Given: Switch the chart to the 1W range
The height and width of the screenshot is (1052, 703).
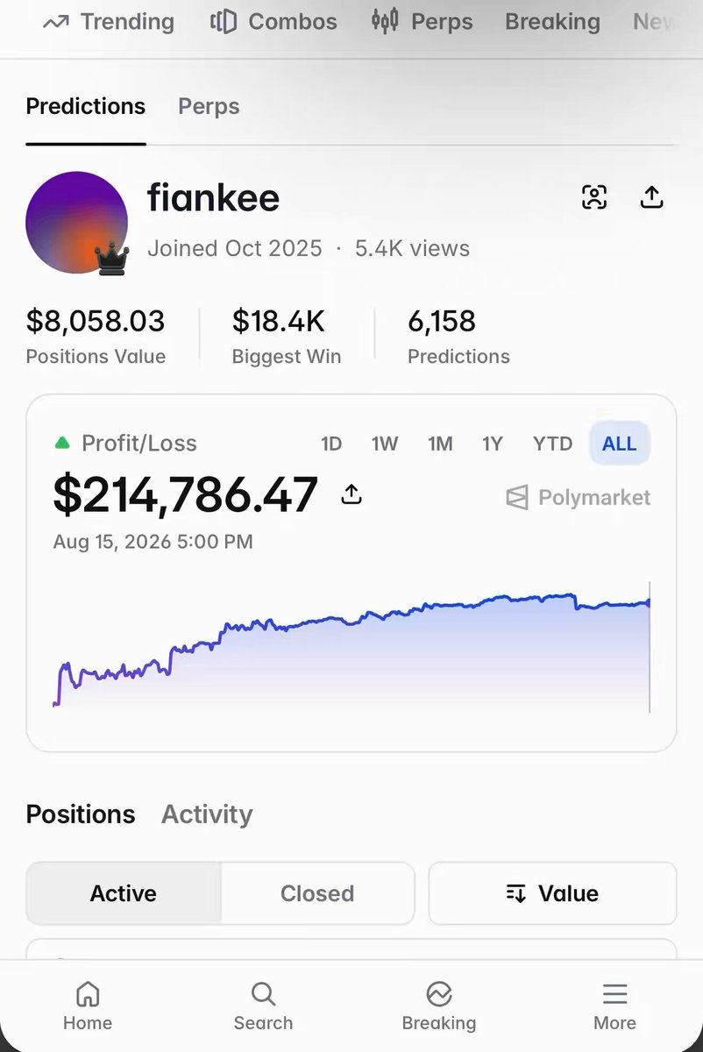Looking at the screenshot, I should tap(385, 444).
